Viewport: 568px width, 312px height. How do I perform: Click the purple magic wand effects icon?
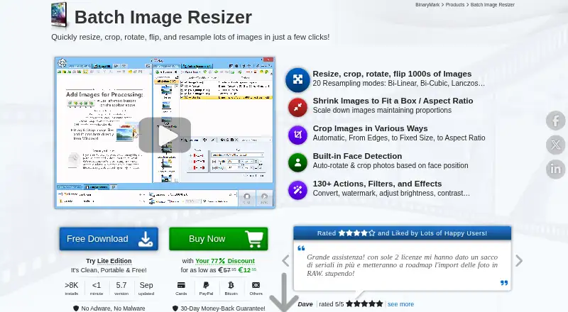click(x=297, y=190)
